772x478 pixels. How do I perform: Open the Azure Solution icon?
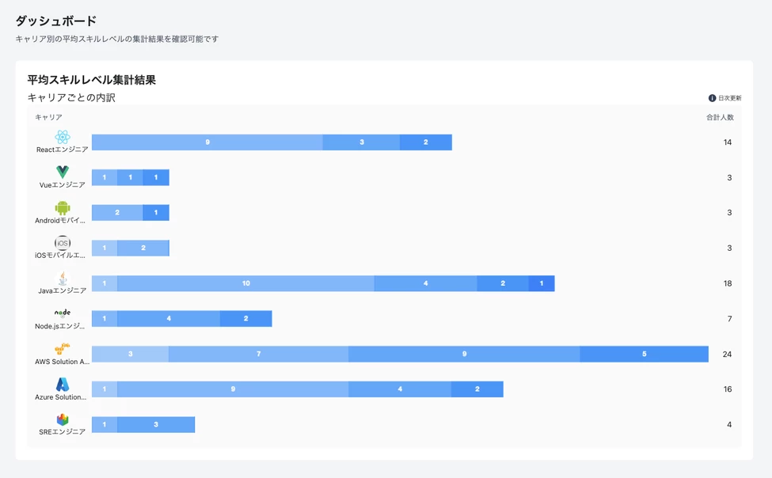63,384
